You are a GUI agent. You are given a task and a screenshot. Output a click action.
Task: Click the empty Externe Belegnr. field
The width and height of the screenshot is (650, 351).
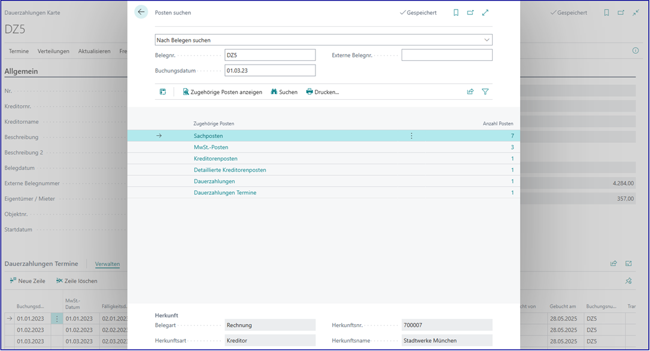pyautogui.click(x=447, y=55)
